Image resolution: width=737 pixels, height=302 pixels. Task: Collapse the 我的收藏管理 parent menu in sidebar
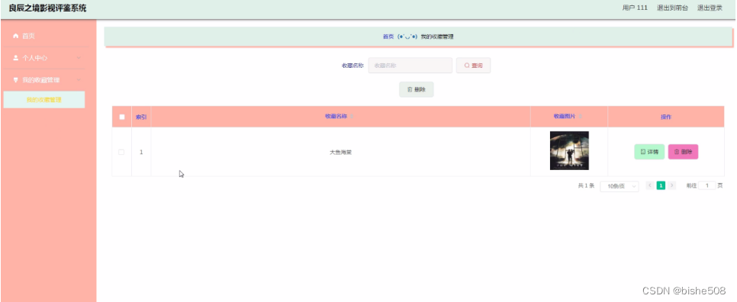click(46, 80)
